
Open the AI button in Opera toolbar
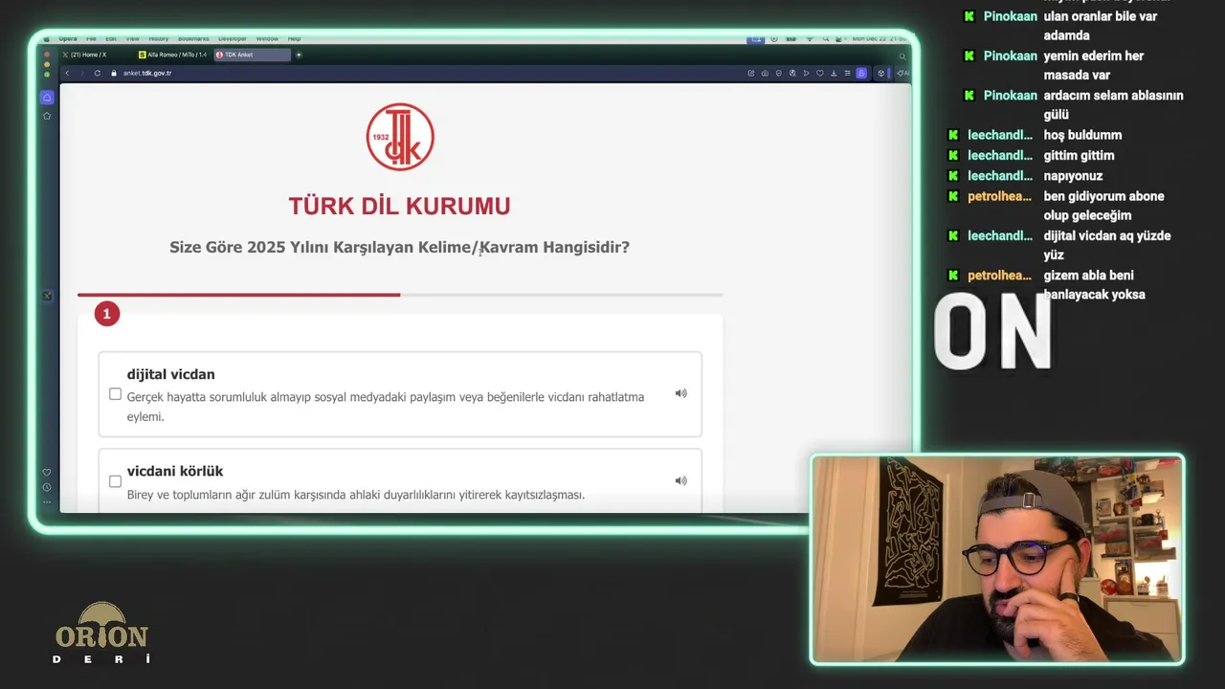(x=902, y=73)
